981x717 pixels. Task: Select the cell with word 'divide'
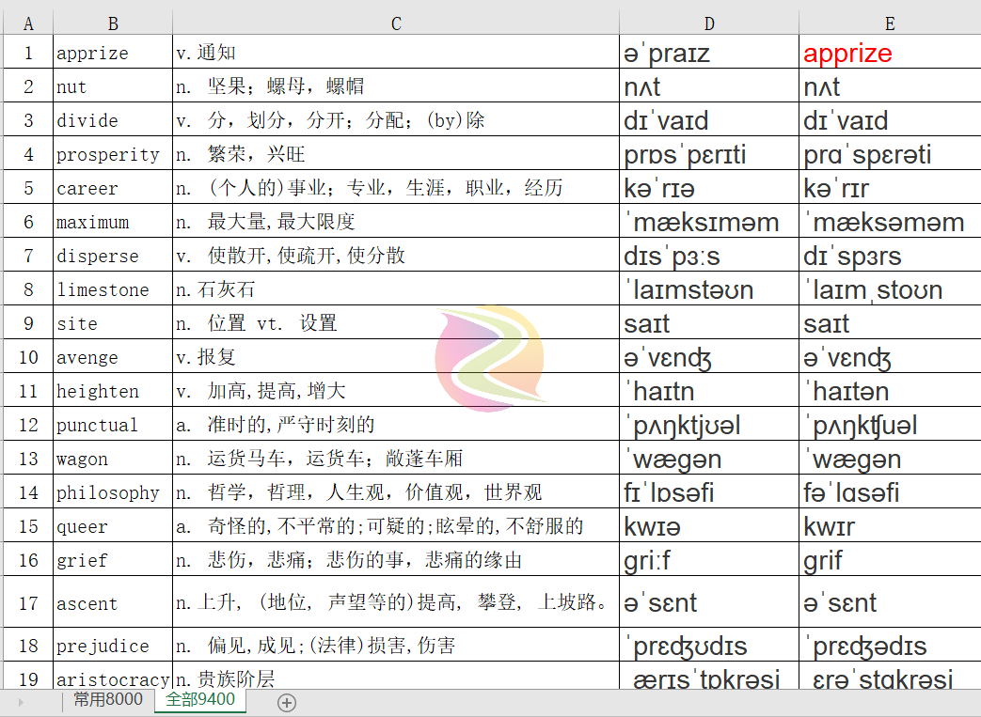click(x=113, y=119)
